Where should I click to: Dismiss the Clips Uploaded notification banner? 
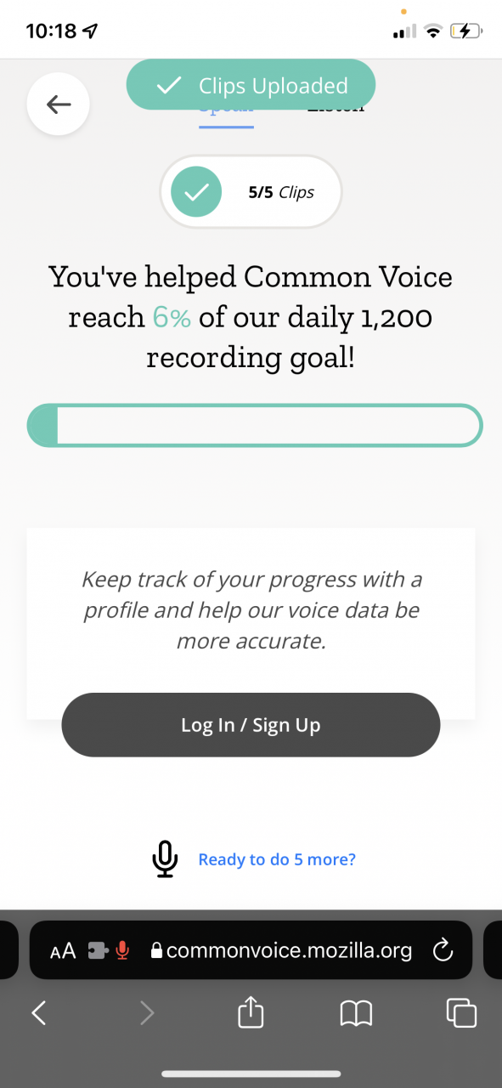pos(251,85)
